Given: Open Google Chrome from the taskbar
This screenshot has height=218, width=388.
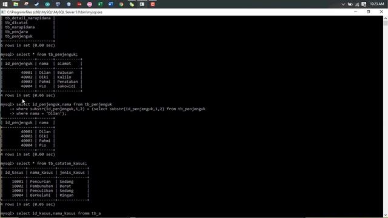Looking at the screenshot, I should coord(121,4).
